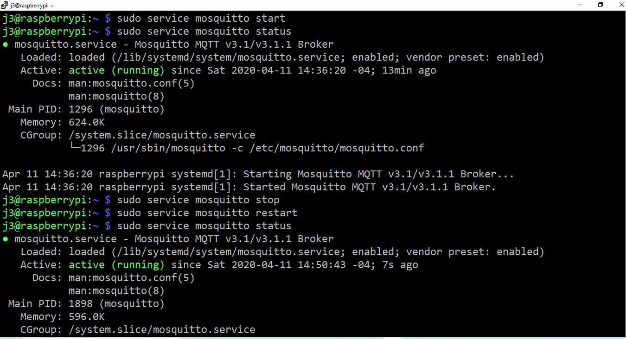The height and width of the screenshot is (339, 626).
Task: Click the man:mosquitto.conf(5) documentation reference
Action: (x=131, y=83)
